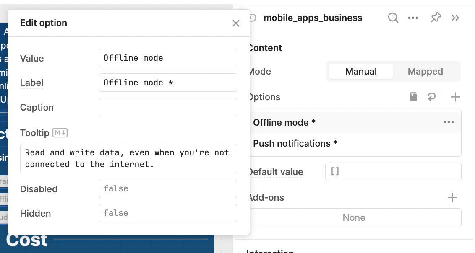This screenshot has width=475, height=253.
Task: Reset options with the loop arrow icon
Action: (431, 97)
